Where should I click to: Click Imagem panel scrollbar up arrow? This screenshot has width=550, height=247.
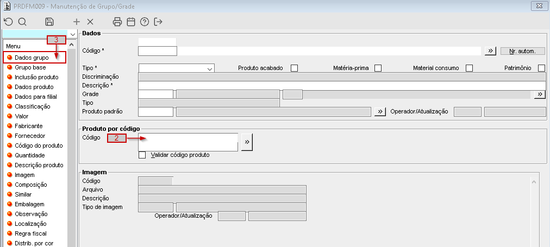click(x=534, y=182)
